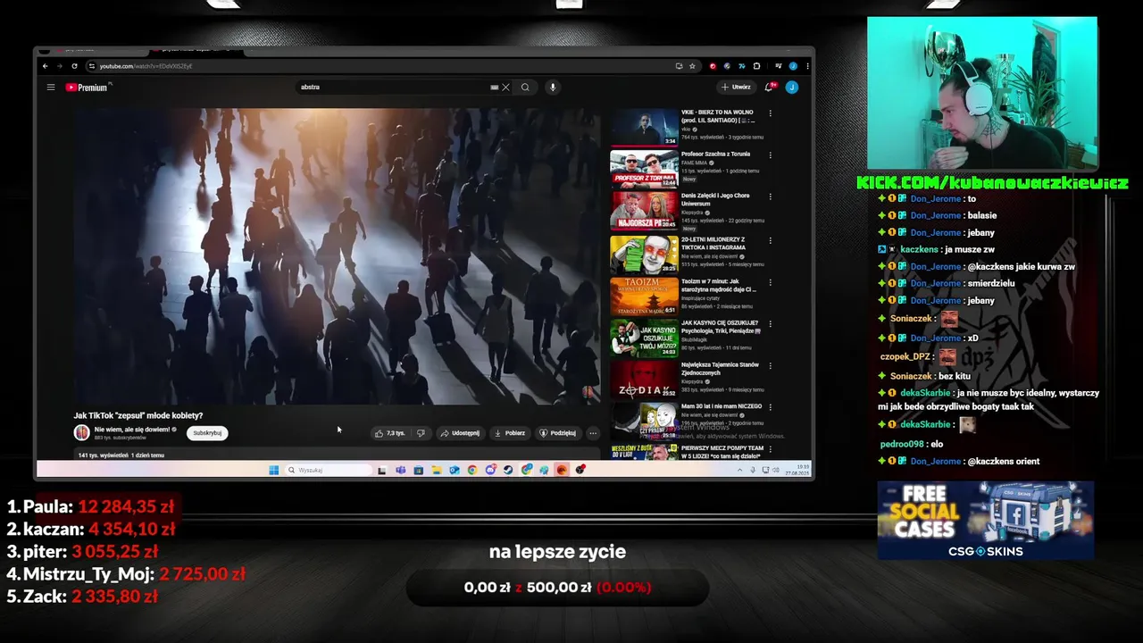Open options for Profesor Szachza z Torunia
1143x643 pixels.
(770, 155)
